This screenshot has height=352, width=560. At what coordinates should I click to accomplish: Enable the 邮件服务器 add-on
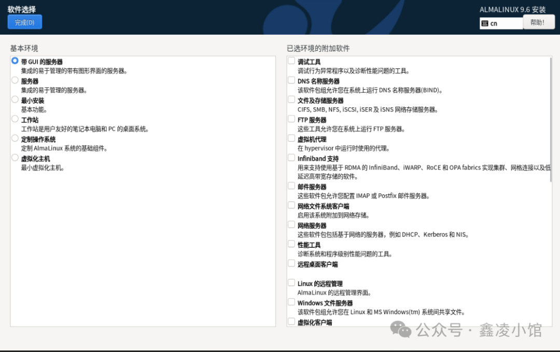(291, 186)
